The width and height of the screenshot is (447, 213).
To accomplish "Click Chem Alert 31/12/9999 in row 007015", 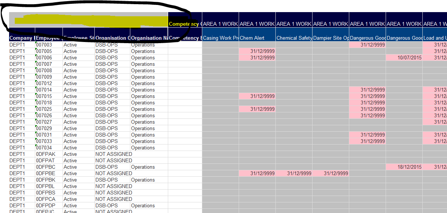I will coord(257,96).
